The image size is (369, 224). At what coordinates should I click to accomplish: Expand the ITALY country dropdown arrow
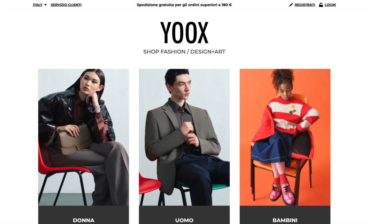point(46,5)
